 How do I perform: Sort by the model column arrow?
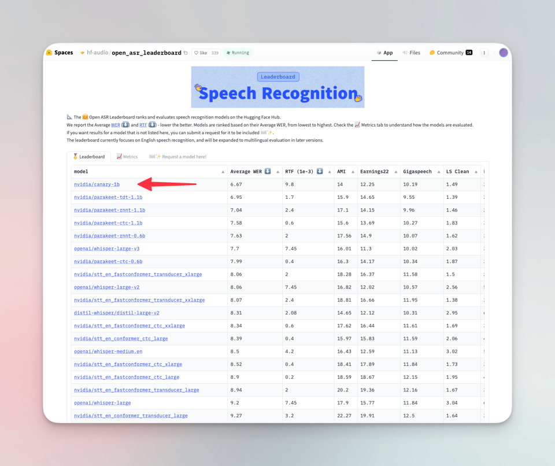223,172
